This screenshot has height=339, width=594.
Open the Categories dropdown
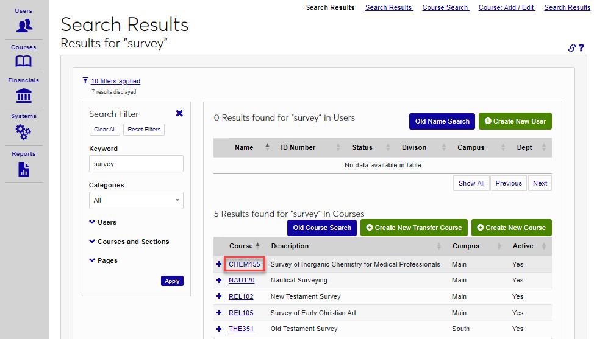click(136, 200)
